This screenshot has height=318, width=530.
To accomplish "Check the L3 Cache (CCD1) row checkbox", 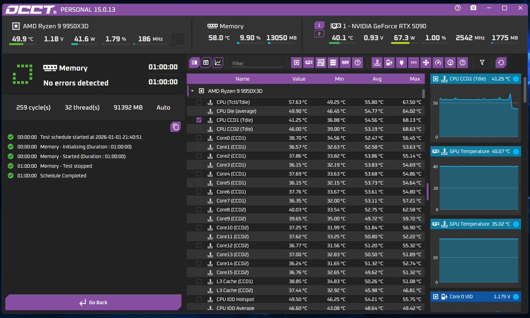I will click(x=199, y=281).
